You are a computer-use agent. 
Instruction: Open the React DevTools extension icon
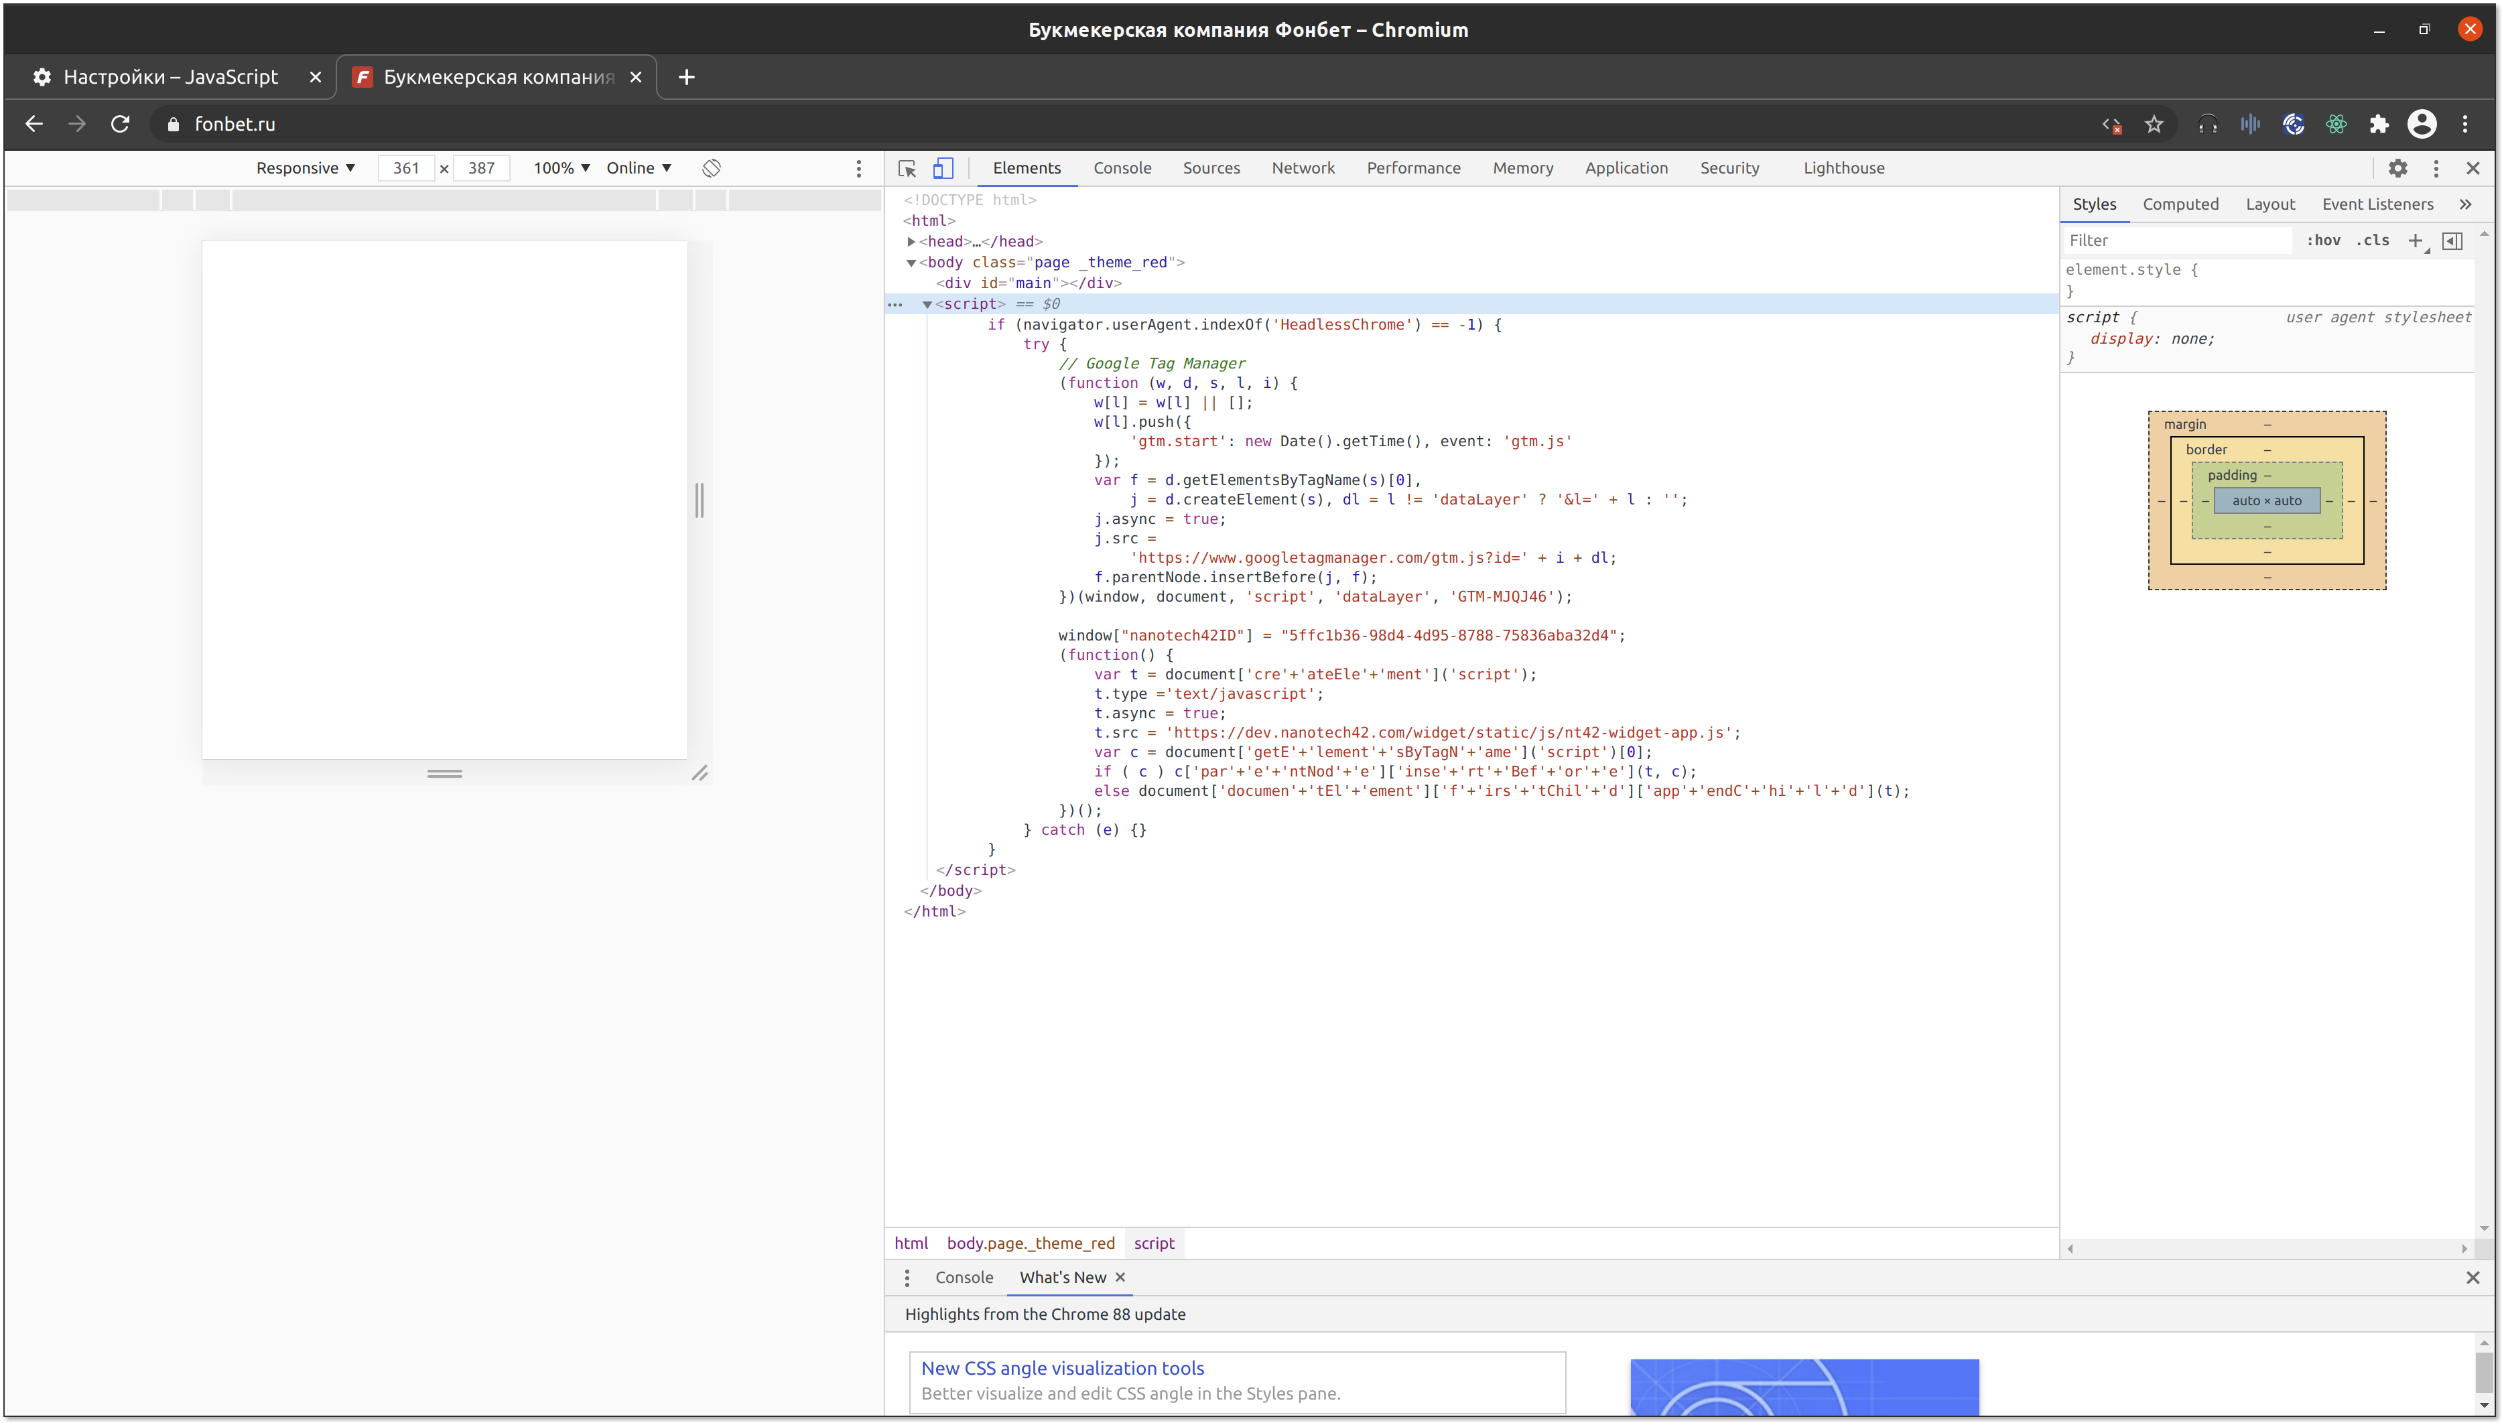2336,124
